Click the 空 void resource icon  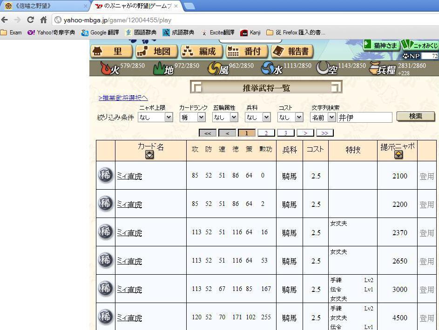click(x=327, y=68)
